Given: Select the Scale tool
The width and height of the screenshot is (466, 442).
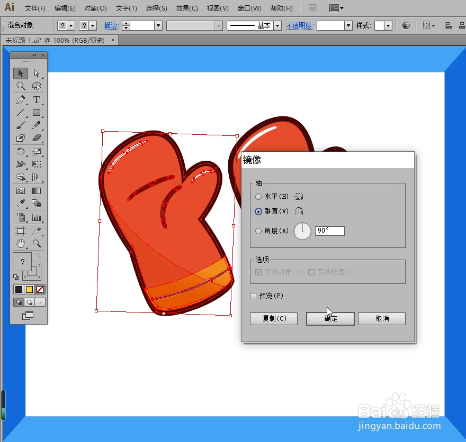Looking at the screenshot, I should tap(37, 152).
